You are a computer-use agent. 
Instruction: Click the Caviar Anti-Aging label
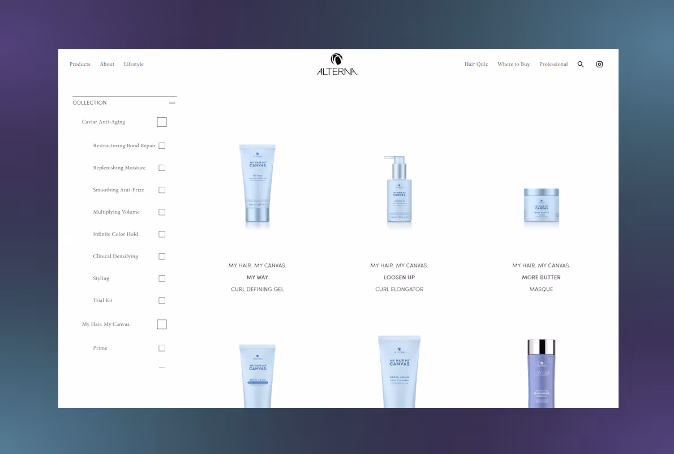pyautogui.click(x=104, y=122)
